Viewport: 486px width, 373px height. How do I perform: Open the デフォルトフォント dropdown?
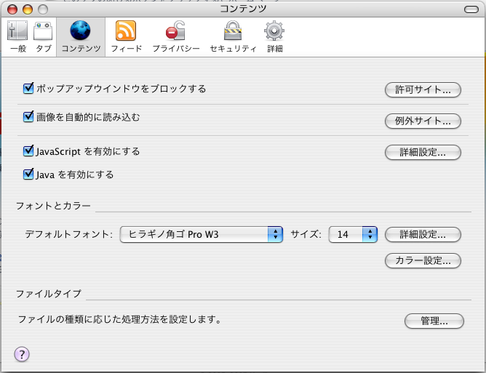click(202, 234)
